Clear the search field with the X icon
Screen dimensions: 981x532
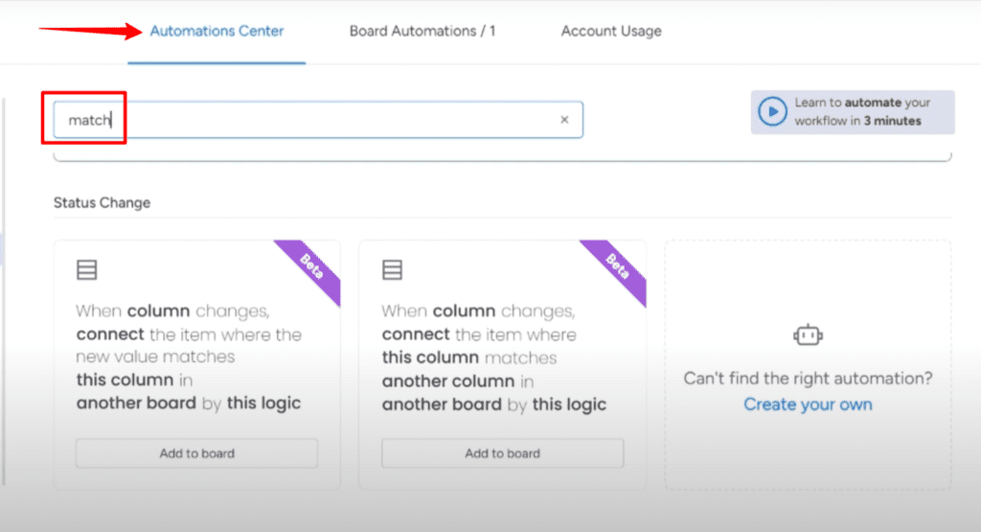564,120
